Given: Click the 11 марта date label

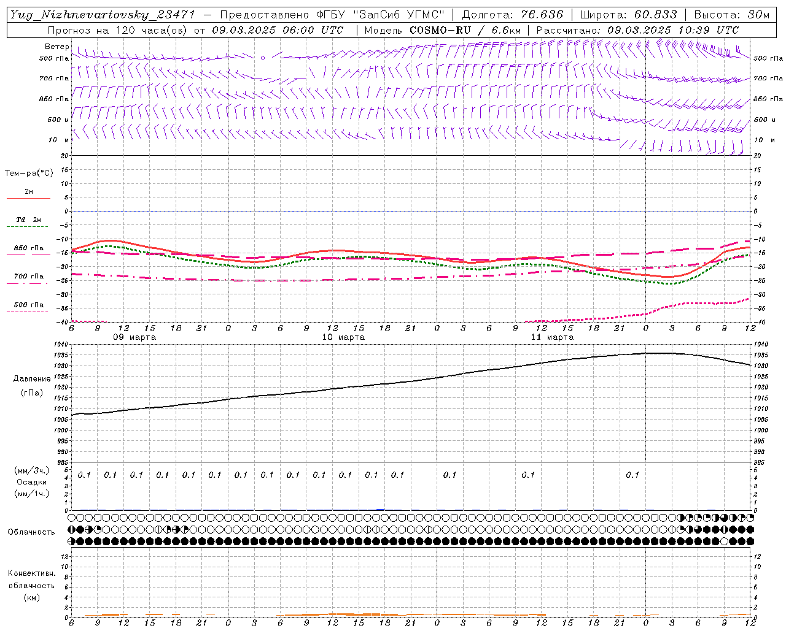Looking at the screenshot, I should point(552,337).
